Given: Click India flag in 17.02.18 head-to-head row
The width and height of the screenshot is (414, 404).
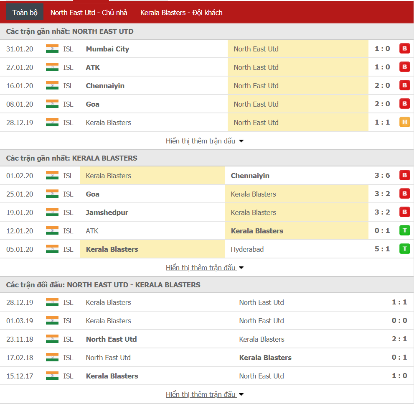Looking at the screenshot, I should click(52, 357).
